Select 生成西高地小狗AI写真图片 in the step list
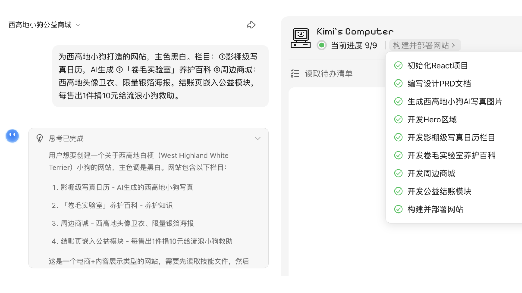The height and width of the screenshot is (293, 522). point(455,101)
